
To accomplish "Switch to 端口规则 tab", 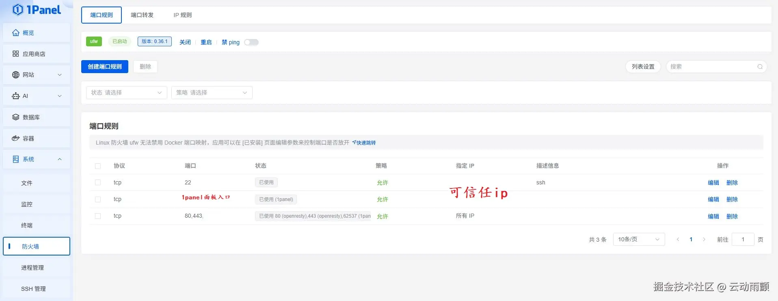I will tap(102, 15).
